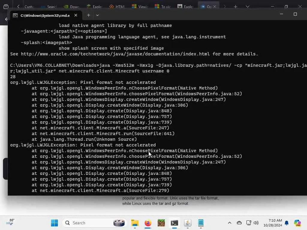Click the first 'Pixel format not accelerated' line
The width and height of the screenshot is (307, 230).
(83, 82)
